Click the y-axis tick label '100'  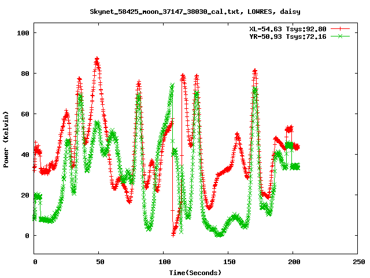[x=23, y=33]
